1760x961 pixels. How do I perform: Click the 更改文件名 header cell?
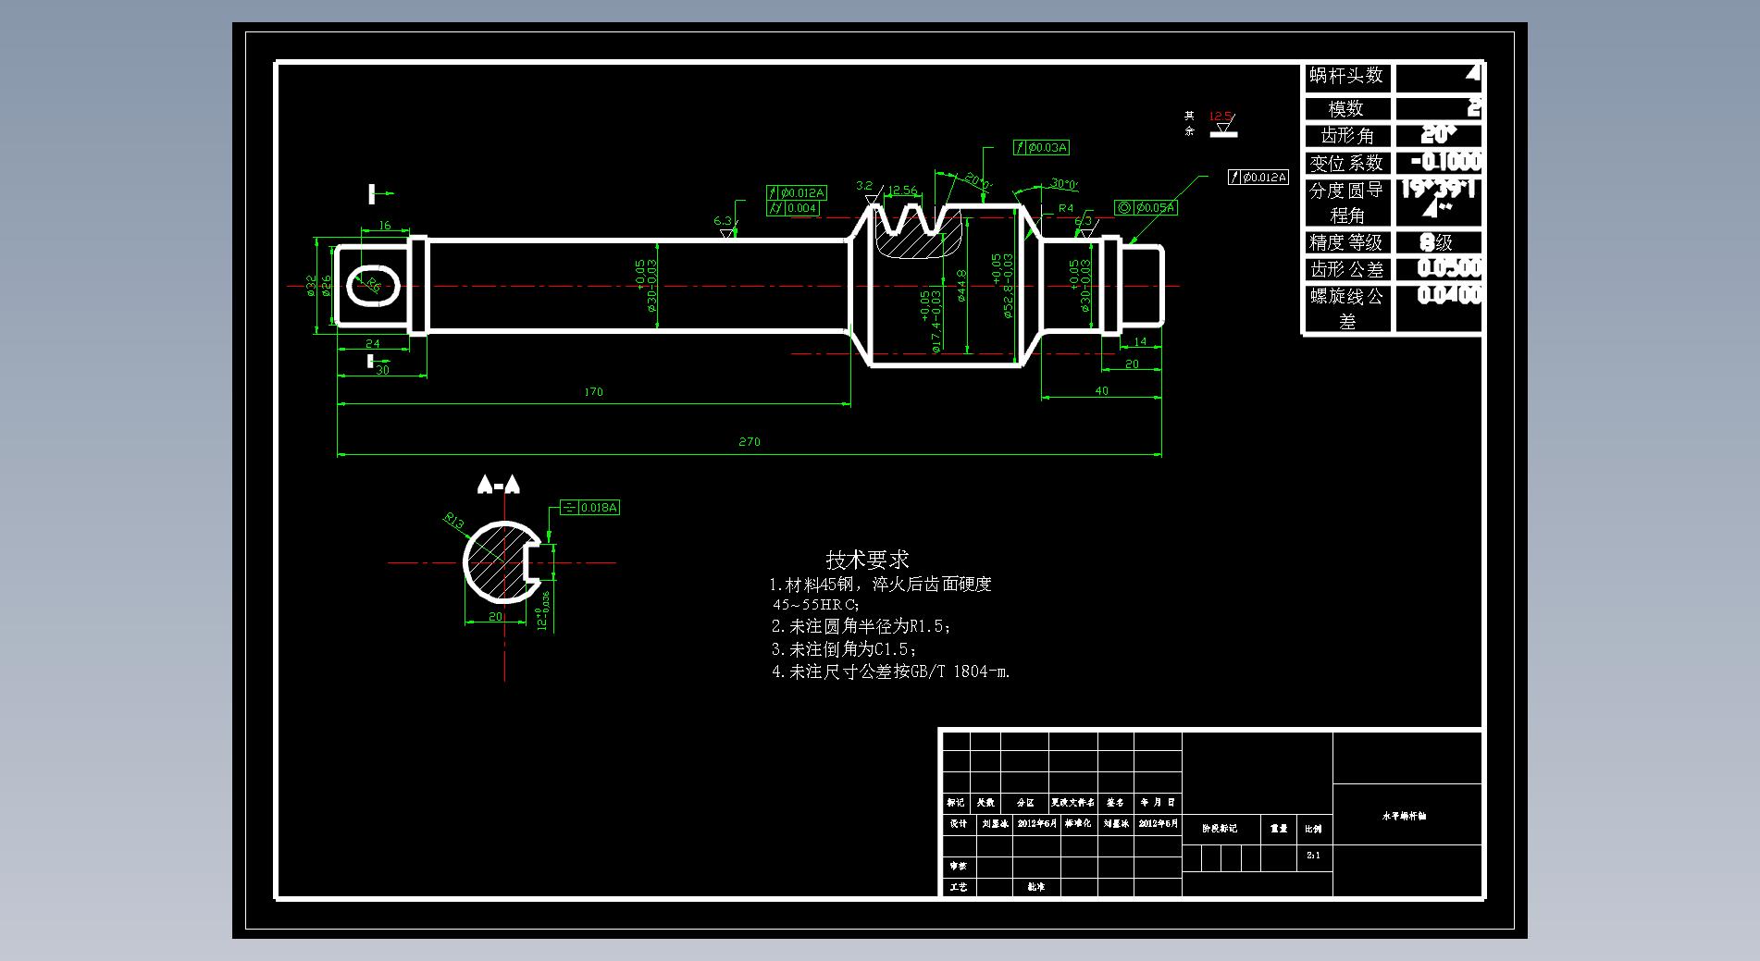point(1073,803)
